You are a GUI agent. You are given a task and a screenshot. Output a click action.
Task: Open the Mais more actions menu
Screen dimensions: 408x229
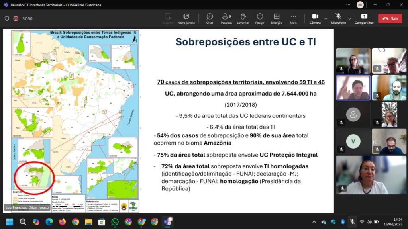point(293,18)
